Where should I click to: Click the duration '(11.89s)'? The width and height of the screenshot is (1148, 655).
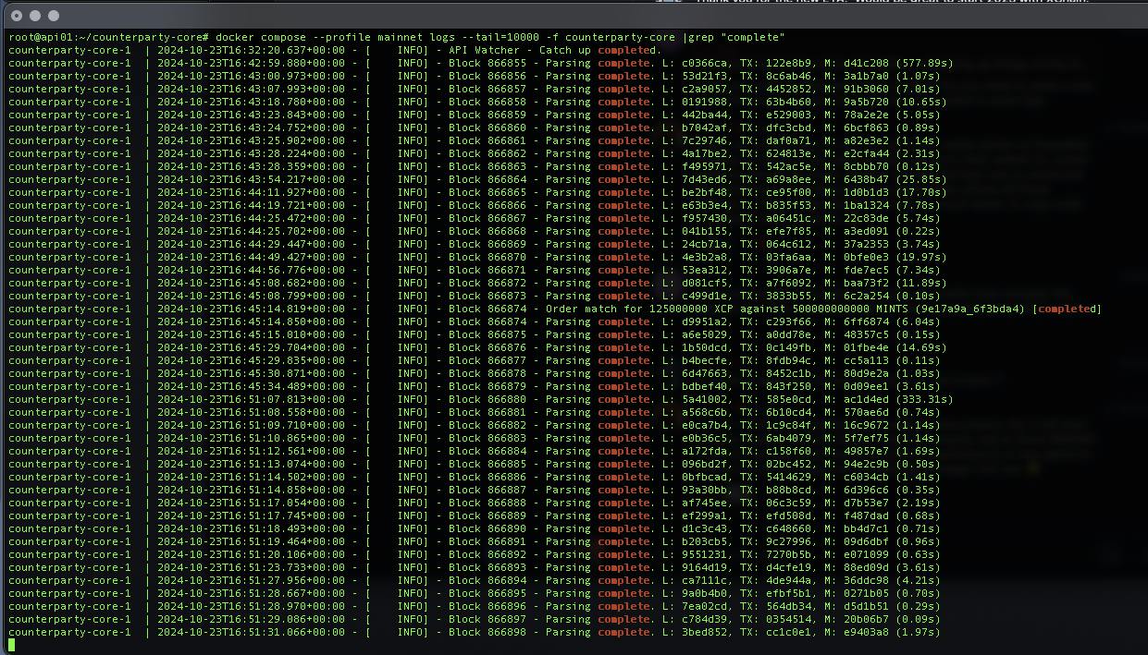[x=921, y=283]
